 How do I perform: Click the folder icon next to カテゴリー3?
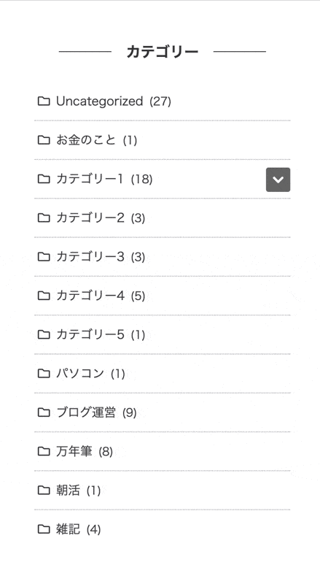pyautogui.click(x=44, y=257)
